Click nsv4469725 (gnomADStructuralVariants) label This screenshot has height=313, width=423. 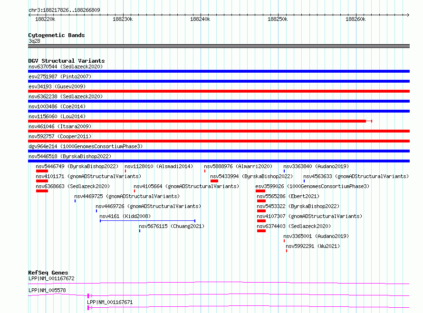point(127,196)
